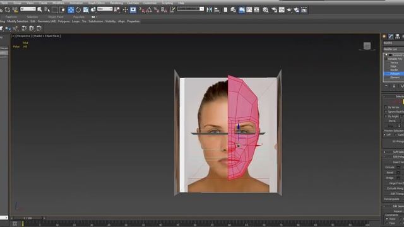Click the Mirror tool icon
The height and width of the screenshot is (227, 404).
pyautogui.click(x=209, y=10)
